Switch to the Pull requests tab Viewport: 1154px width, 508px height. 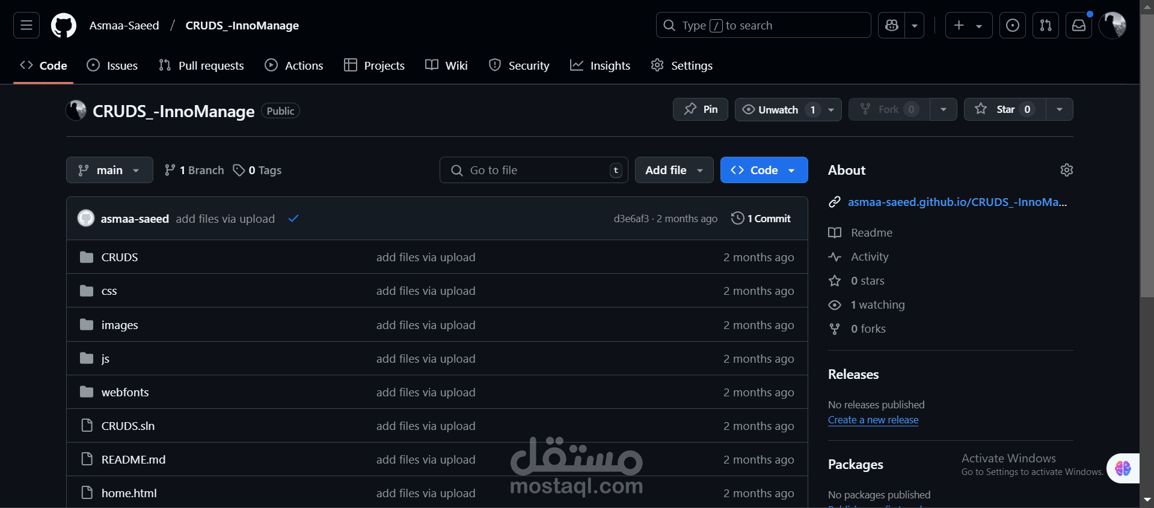pyautogui.click(x=201, y=65)
